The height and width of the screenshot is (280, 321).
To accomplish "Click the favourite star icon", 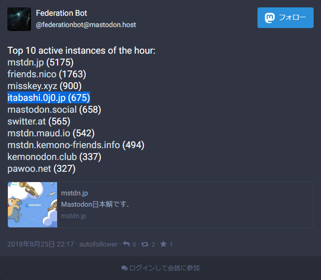I will click(163, 244).
